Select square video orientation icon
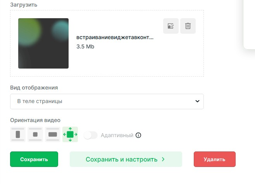The width and height of the screenshot is (255, 184). coord(35,134)
